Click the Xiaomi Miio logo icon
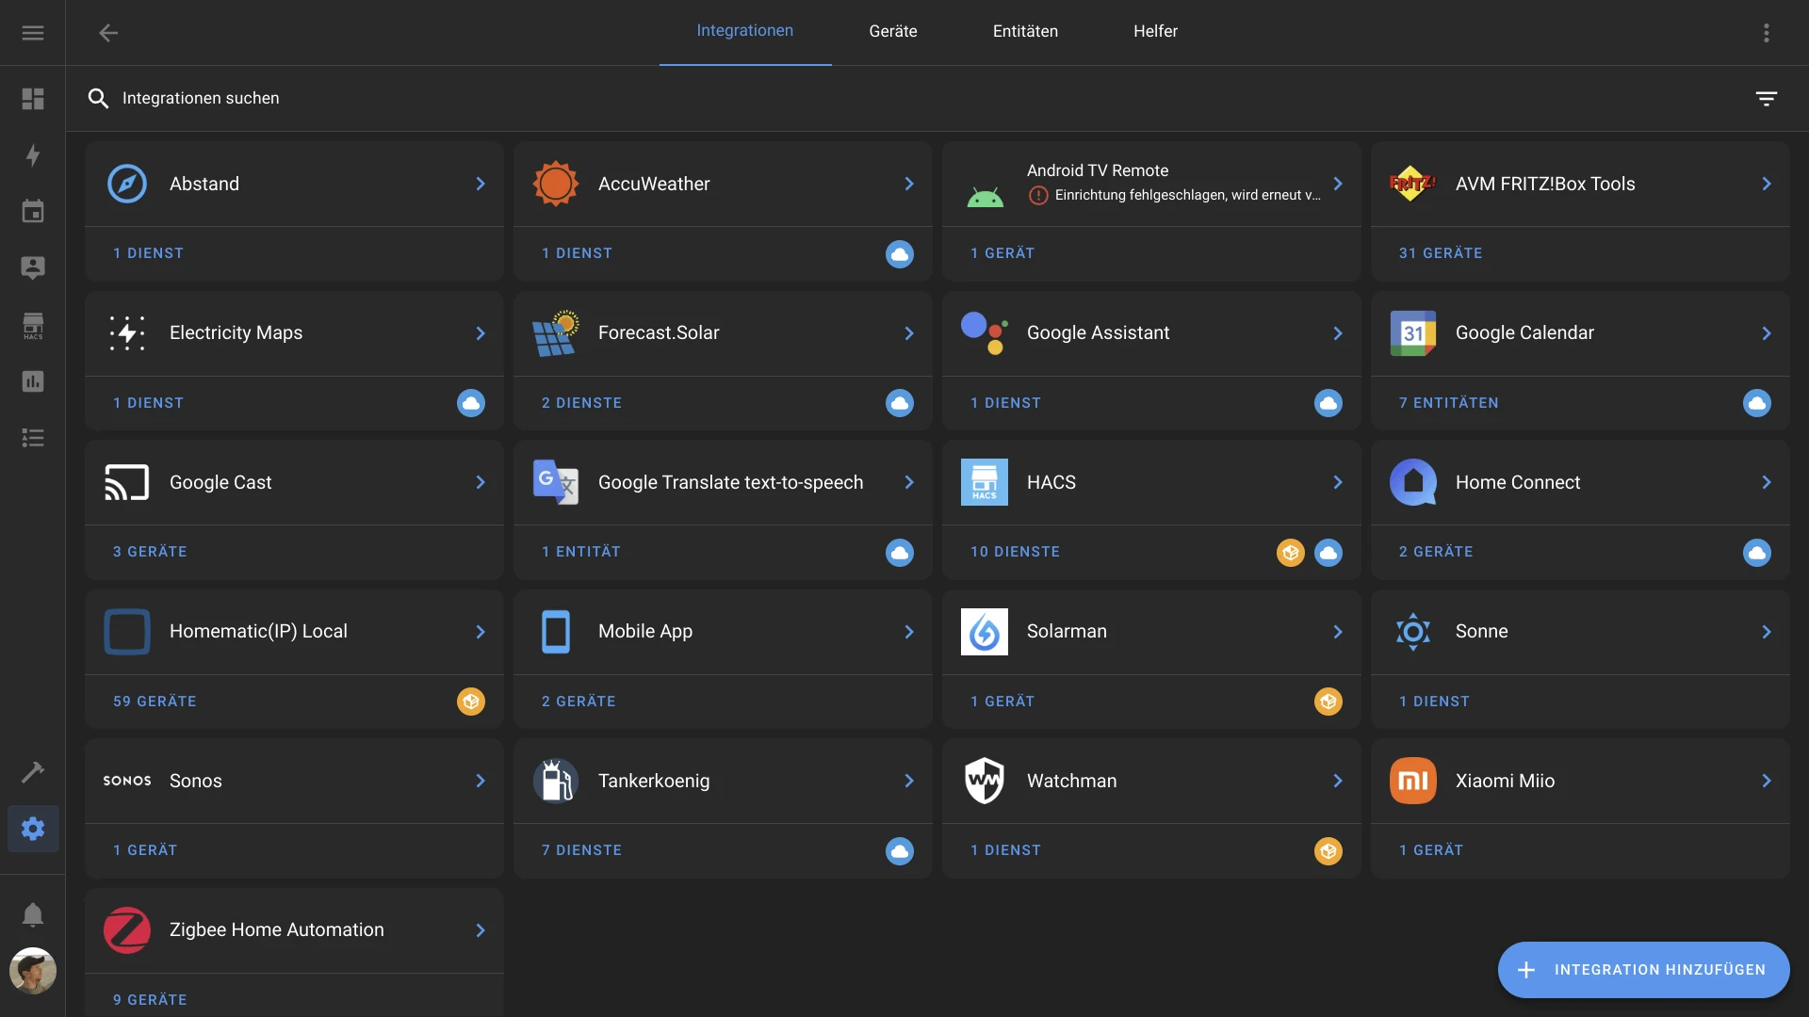The image size is (1809, 1017). click(x=1413, y=781)
